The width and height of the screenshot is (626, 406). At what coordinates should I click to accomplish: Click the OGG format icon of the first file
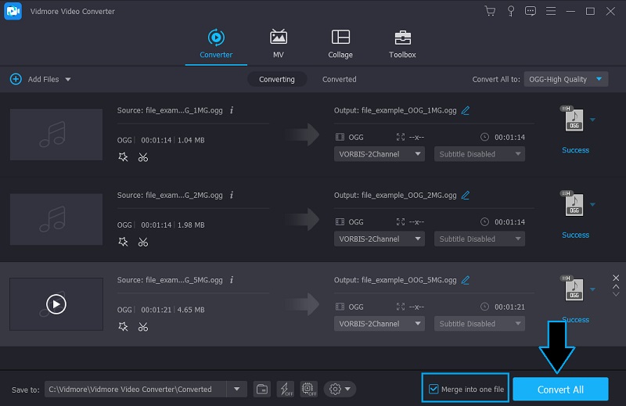click(x=574, y=120)
